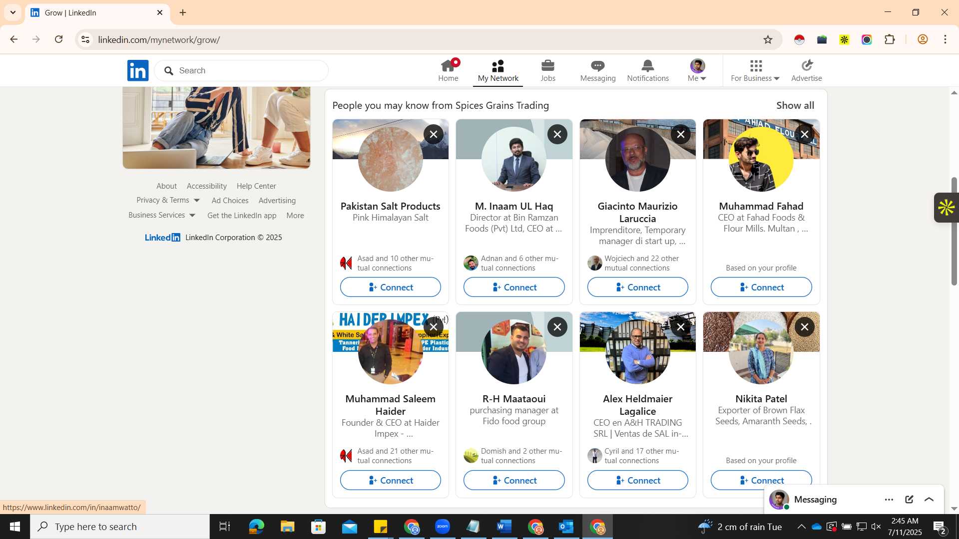
Task: Connect with M. Inaam UL Haq
Action: tap(514, 287)
